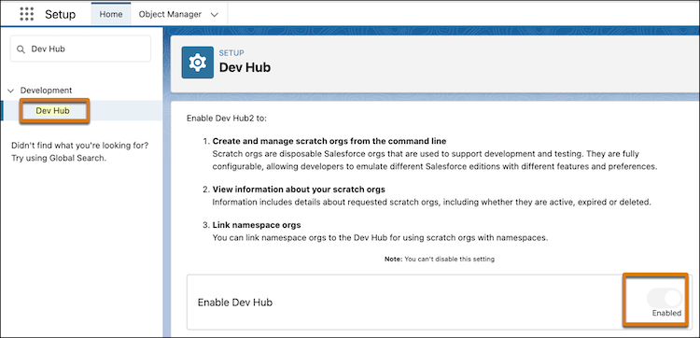The height and width of the screenshot is (338, 700).
Task: Click the Setup app name label
Action: 61,14
